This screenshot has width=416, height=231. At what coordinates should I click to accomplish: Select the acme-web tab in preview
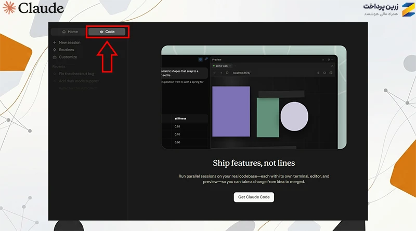coord(222,66)
